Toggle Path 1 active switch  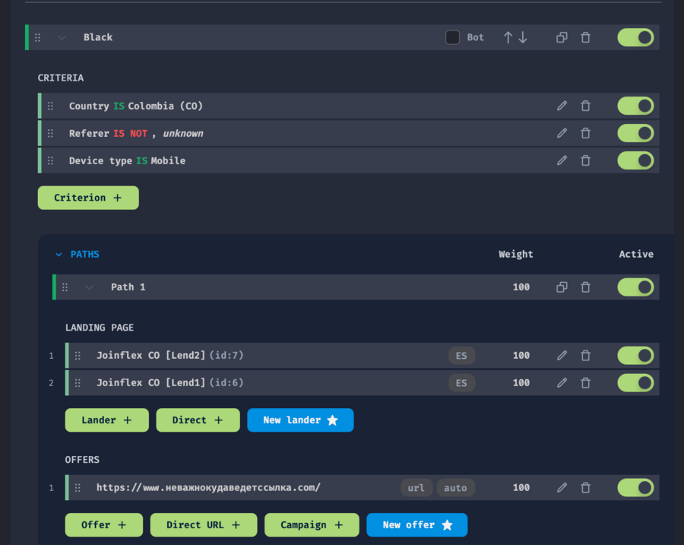pyautogui.click(x=635, y=287)
